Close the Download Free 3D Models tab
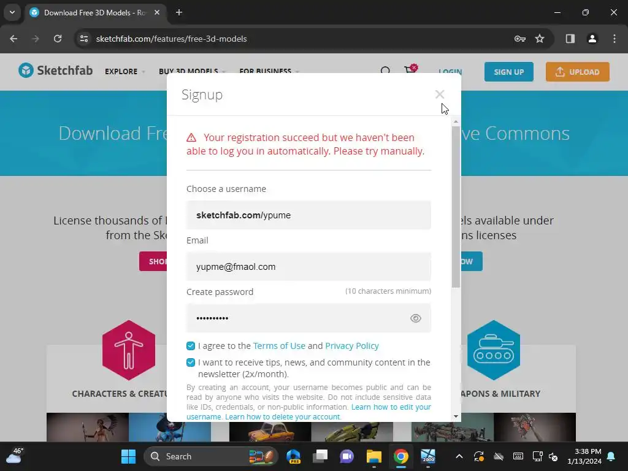 [157, 12]
